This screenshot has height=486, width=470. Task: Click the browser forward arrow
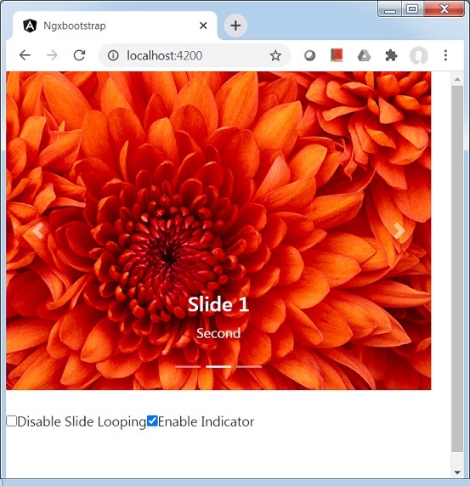52,55
